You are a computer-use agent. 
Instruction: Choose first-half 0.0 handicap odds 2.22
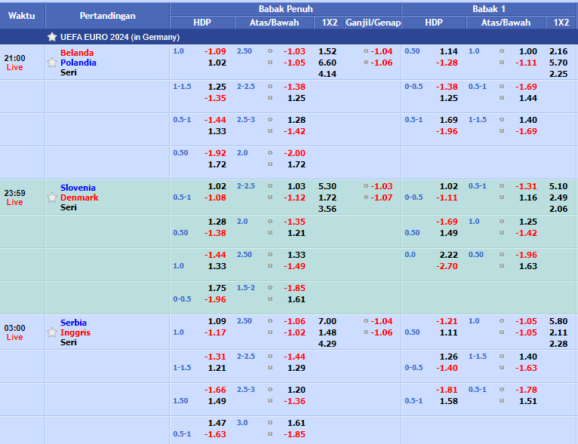pyautogui.click(x=449, y=255)
